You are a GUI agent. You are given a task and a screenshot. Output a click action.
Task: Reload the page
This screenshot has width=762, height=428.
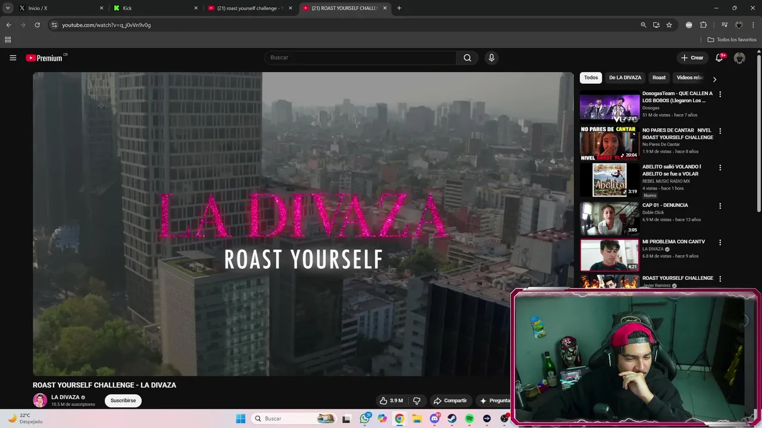tap(37, 25)
